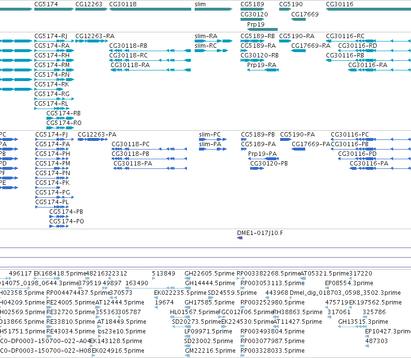Click the CG5174-RO transcript label
The image size is (411, 358).
pyautogui.click(x=64, y=123)
